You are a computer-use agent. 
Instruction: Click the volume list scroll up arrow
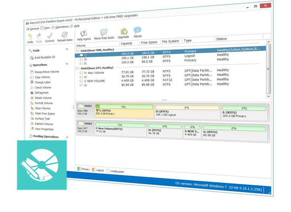point(268,42)
